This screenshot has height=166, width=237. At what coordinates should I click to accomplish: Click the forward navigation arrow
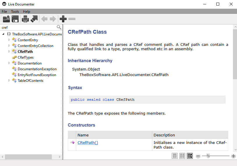coord(53,19)
